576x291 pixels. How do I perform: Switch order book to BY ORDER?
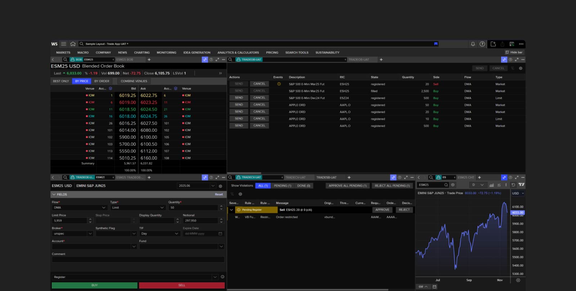pos(102,81)
